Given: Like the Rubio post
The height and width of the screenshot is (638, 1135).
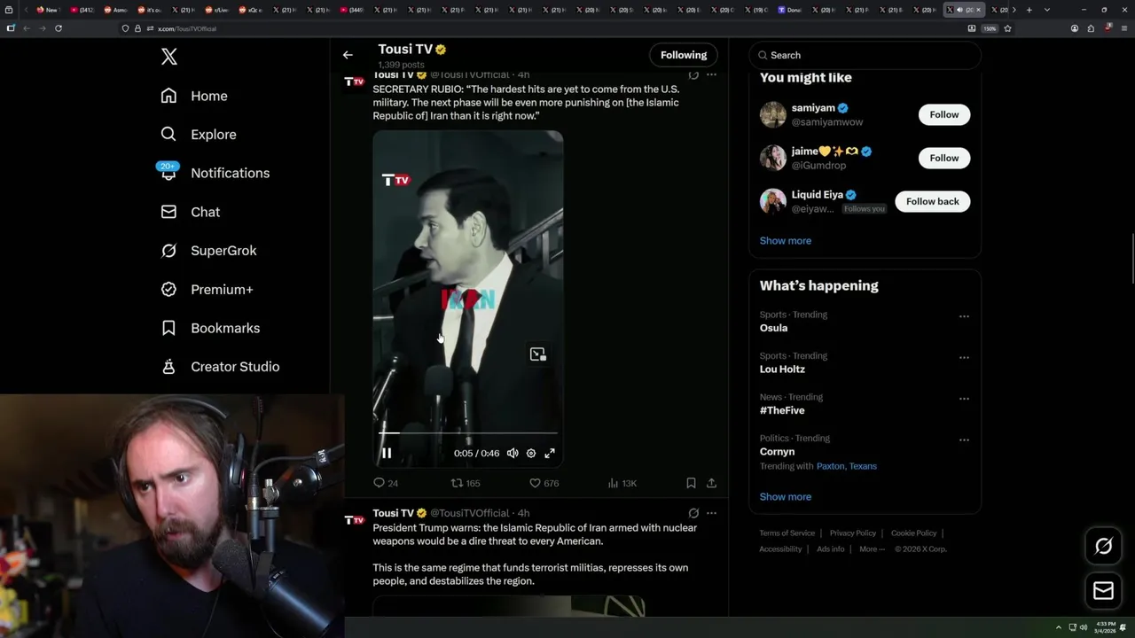Looking at the screenshot, I should coord(544,483).
